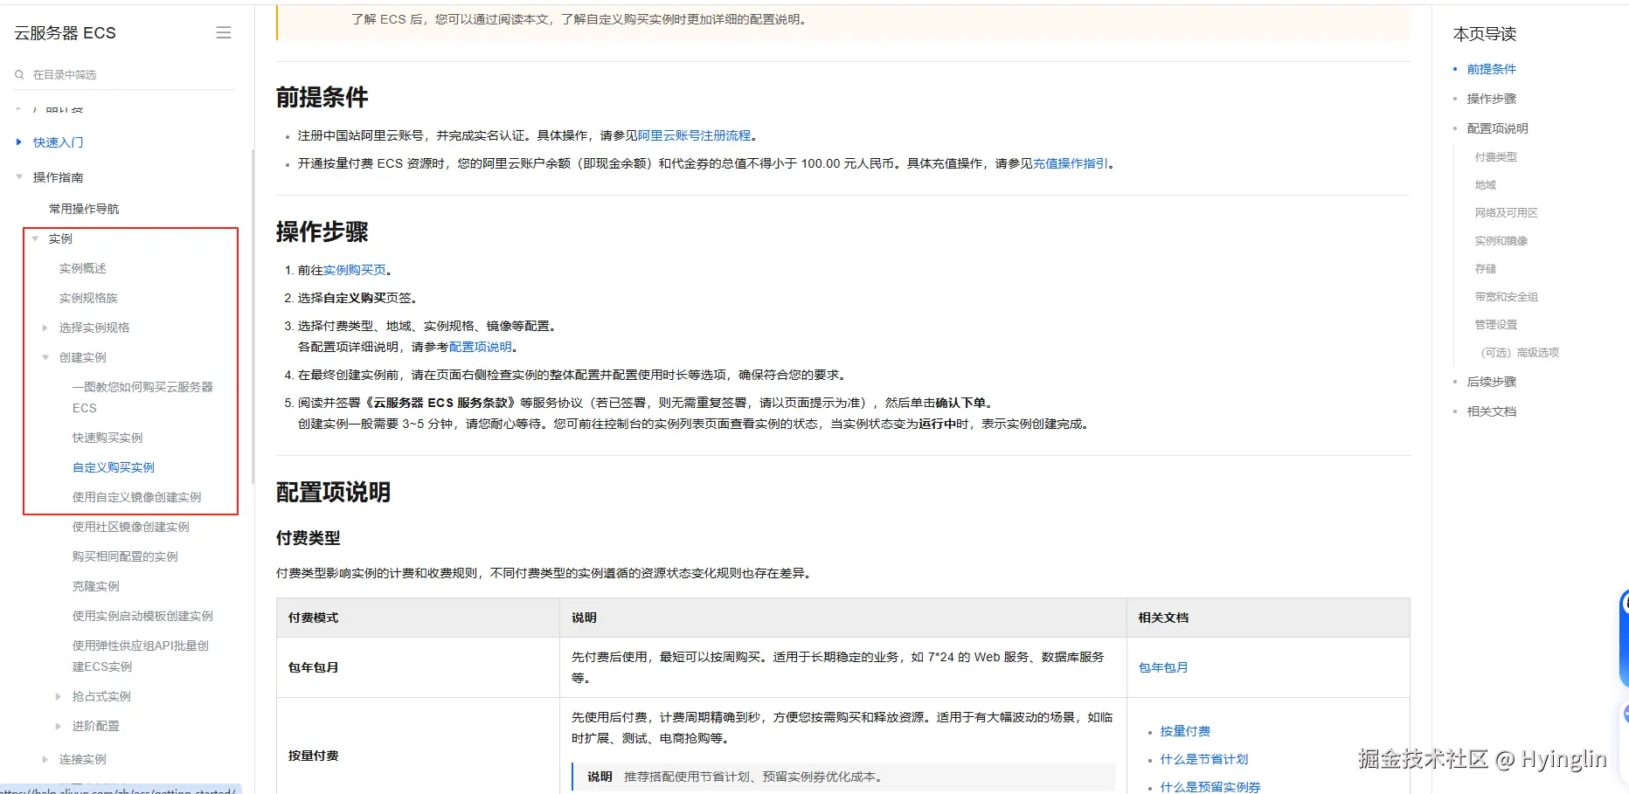Jump to 地域 in page guide
Image resolution: width=1629 pixels, height=794 pixels.
1486,185
